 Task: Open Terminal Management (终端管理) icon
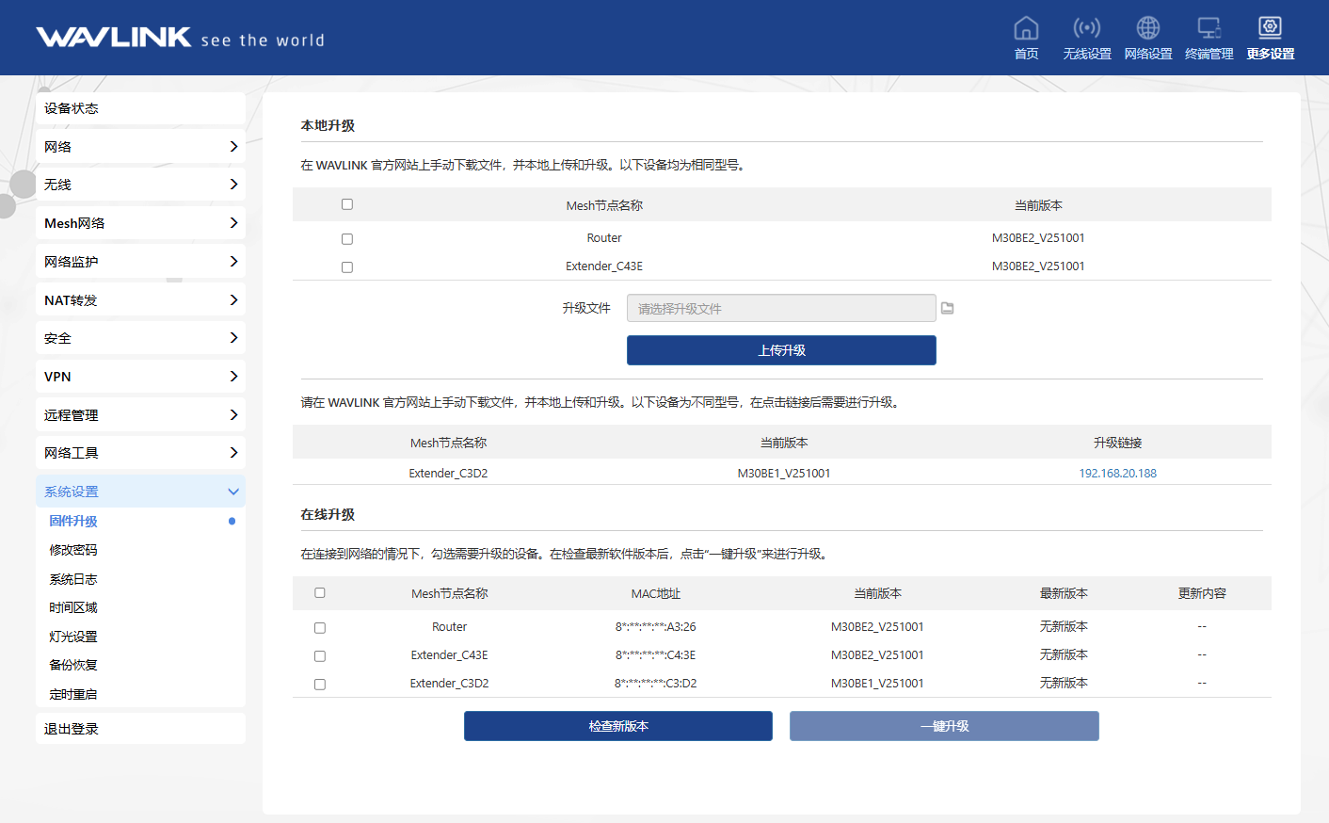[1209, 28]
